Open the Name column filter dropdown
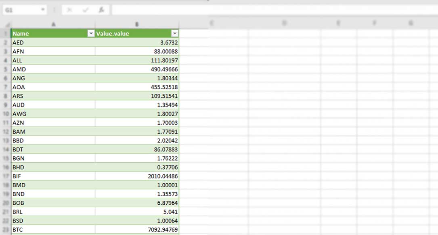Image resolution: width=438 pixels, height=235 pixels. click(91, 34)
